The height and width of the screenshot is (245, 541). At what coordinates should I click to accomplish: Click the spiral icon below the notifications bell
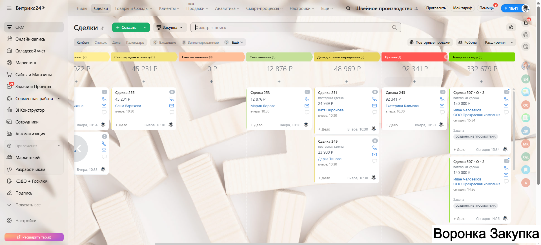526,35
